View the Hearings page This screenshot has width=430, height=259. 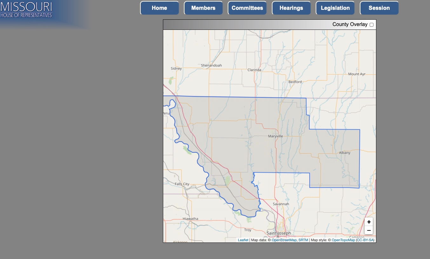click(291, 8)
